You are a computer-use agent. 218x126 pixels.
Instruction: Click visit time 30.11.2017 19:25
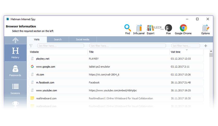[x=181, y=90]
